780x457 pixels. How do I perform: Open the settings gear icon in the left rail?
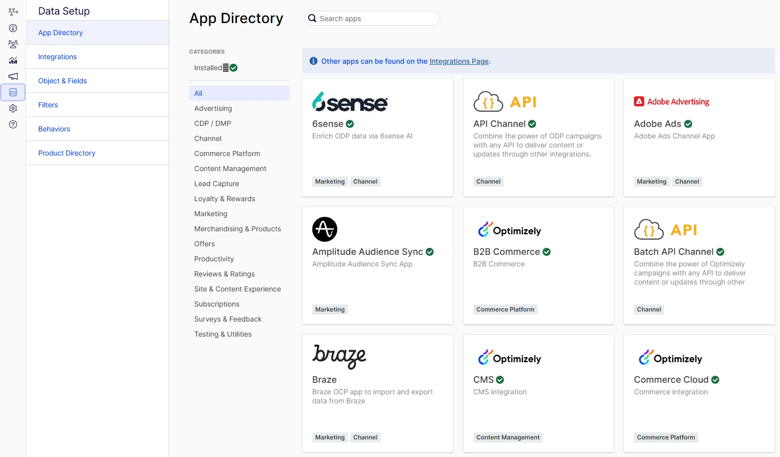coord(13,108)
